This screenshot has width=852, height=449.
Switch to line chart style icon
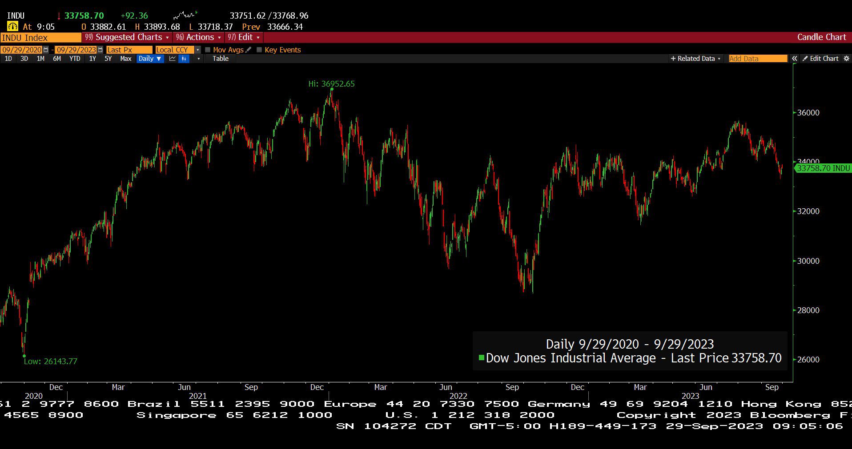click(173, 59)
